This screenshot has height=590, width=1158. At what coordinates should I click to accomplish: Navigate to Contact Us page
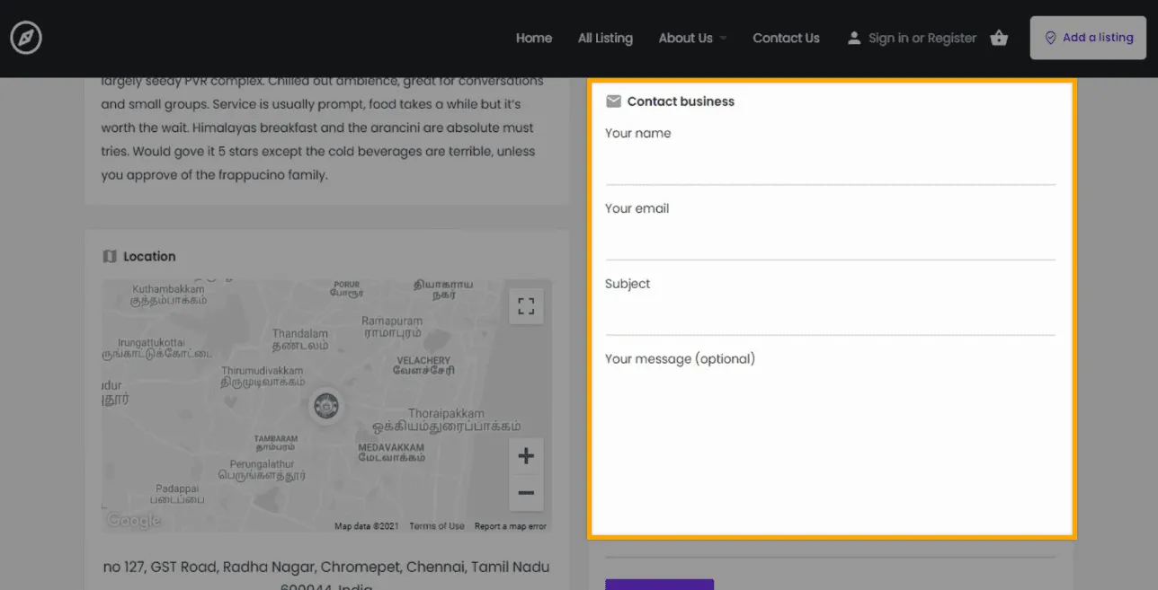pyautogui.click(x=786, y=38)
